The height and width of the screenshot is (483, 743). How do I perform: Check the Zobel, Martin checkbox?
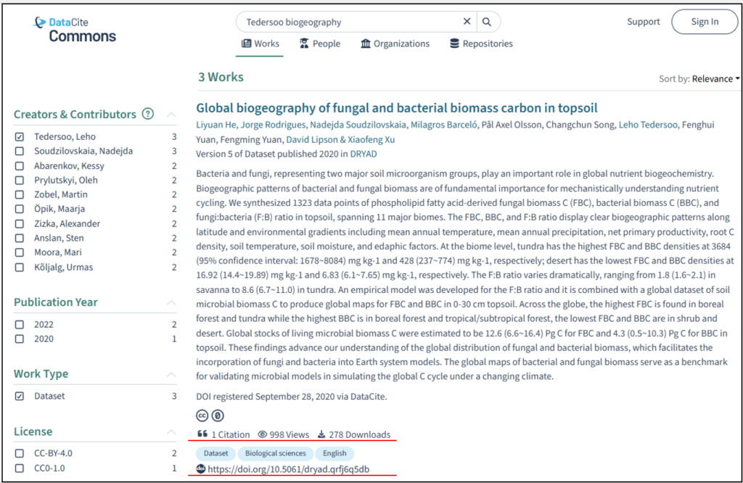coord(20,194)
